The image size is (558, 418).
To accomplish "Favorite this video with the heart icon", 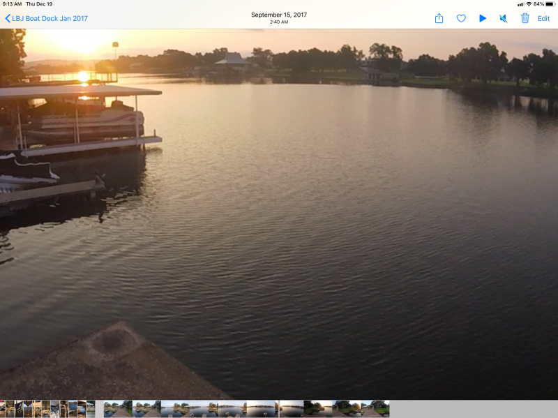I will (461, 19).
